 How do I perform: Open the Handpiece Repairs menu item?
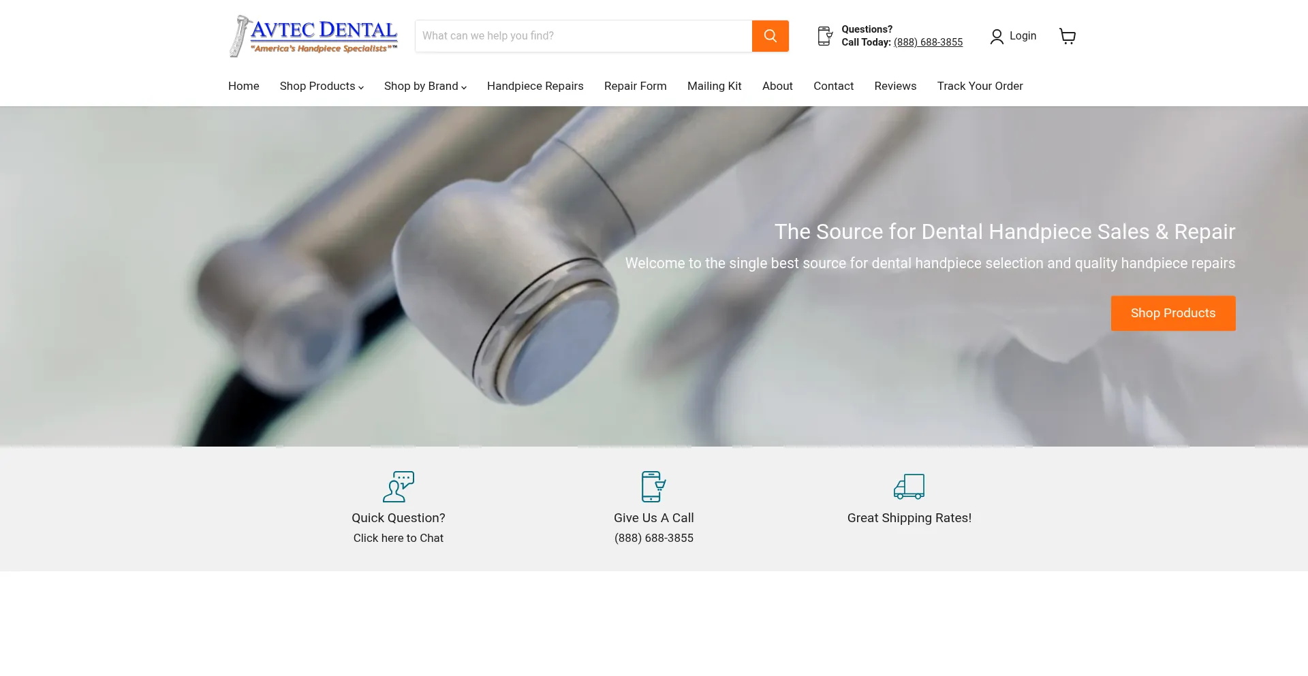click(x=535, y=86)
